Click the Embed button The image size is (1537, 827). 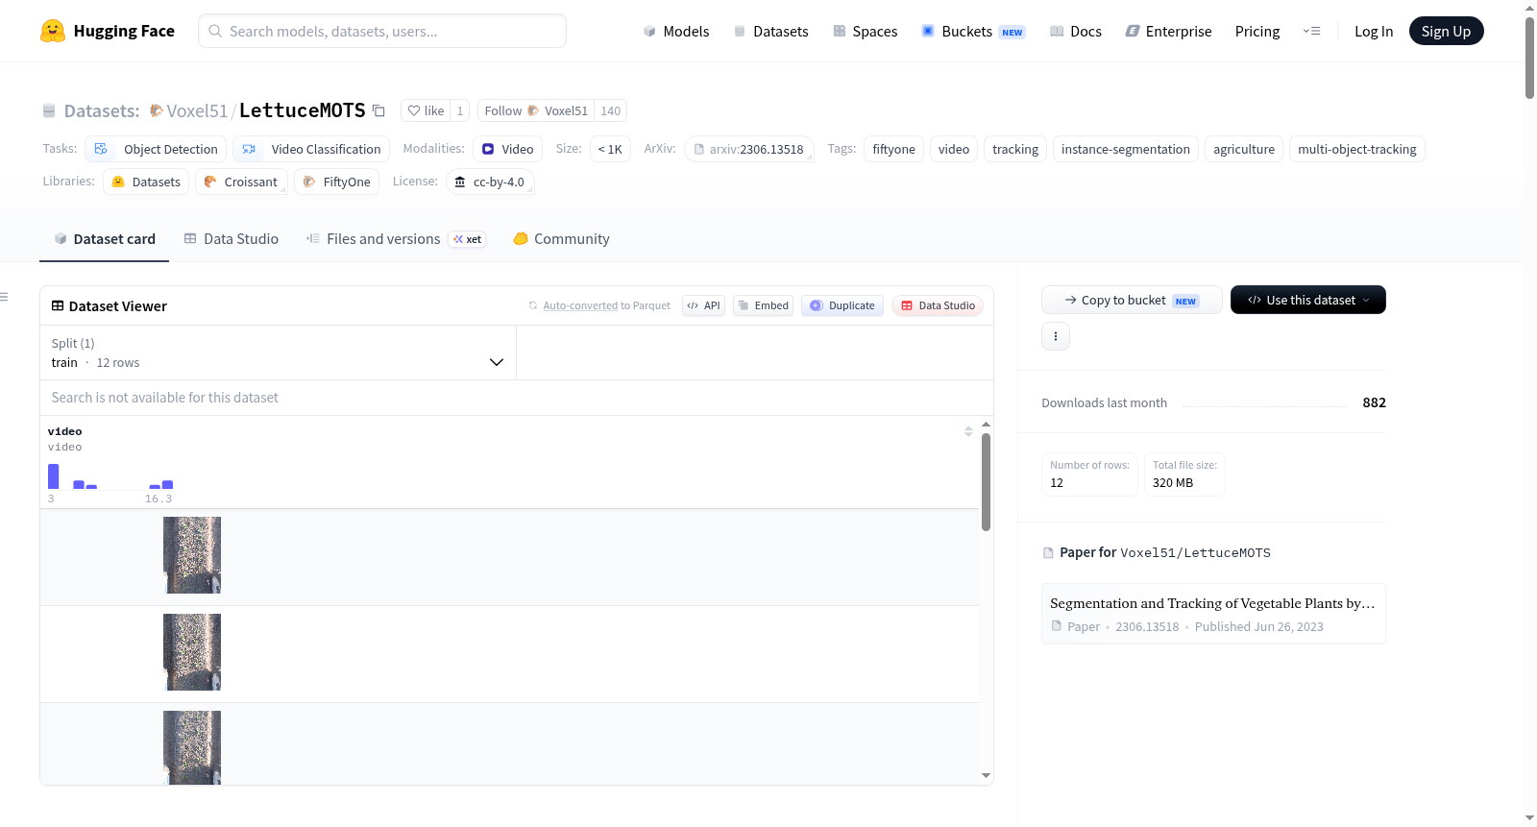coord(763,305)
